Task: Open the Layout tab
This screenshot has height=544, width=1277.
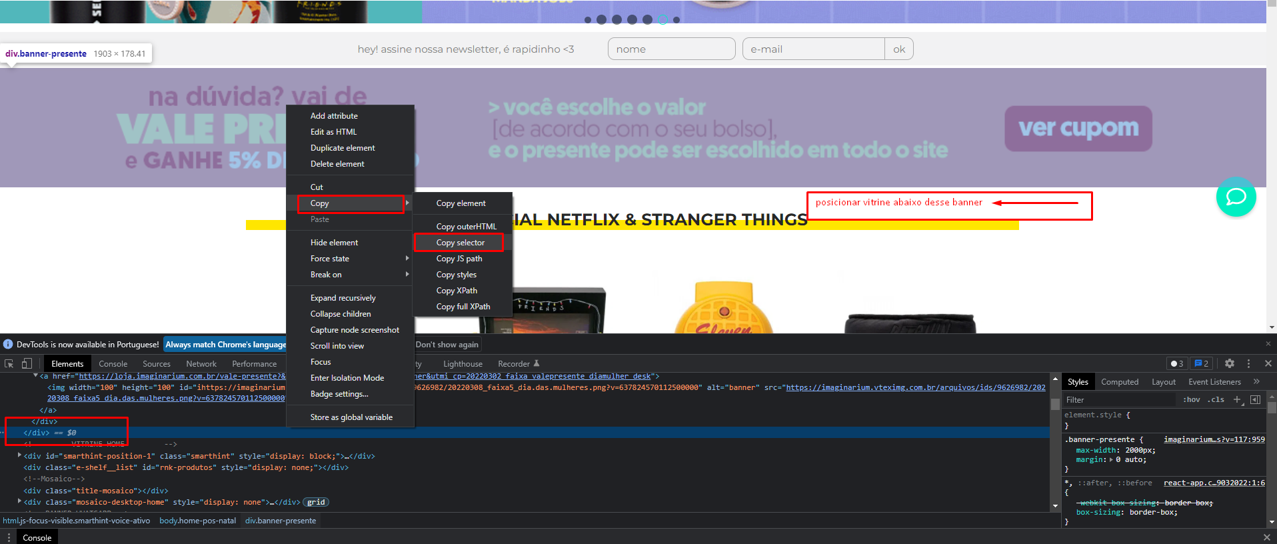Action: coord(1164,382)
